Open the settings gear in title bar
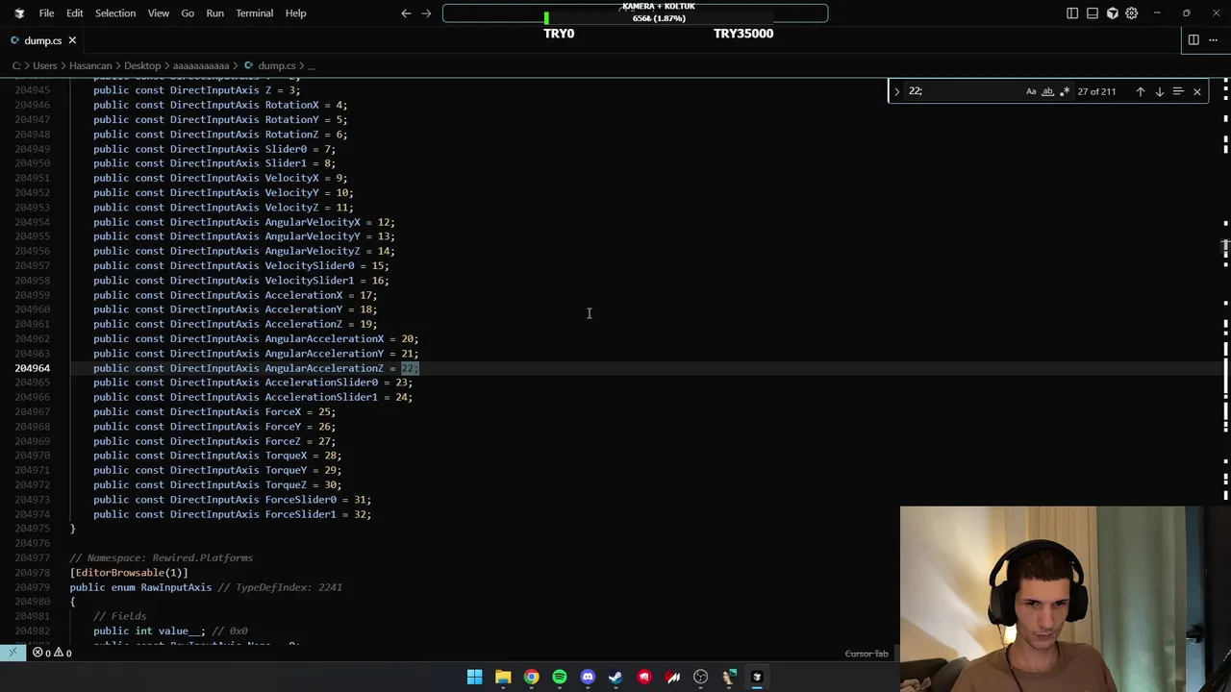Viewport: 1231px width, 692px height. pos(1132,13)
